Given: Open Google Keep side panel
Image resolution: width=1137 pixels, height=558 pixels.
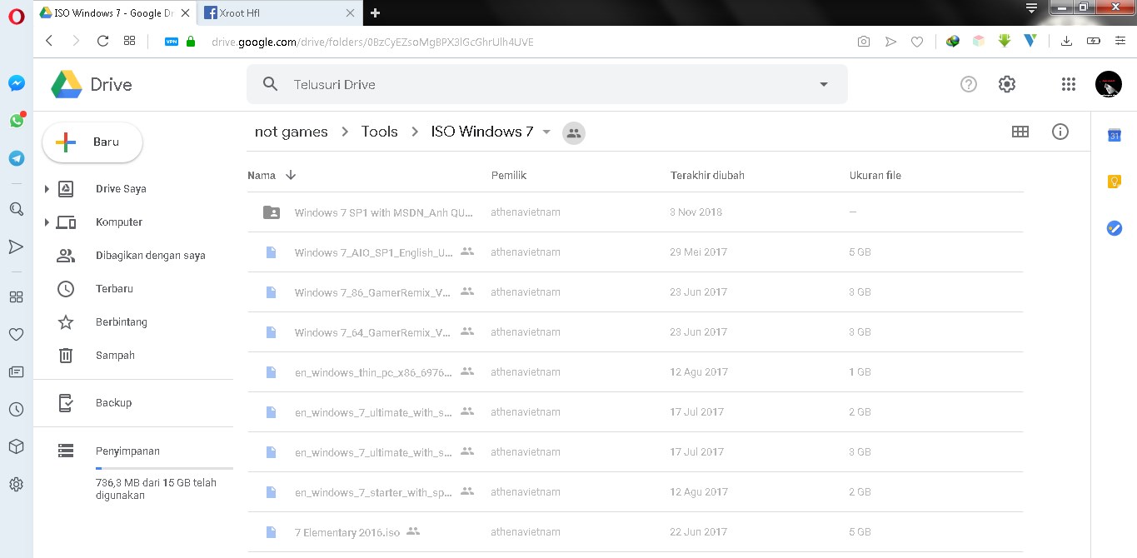Looking at the screenshot, I should (1114, 182).
